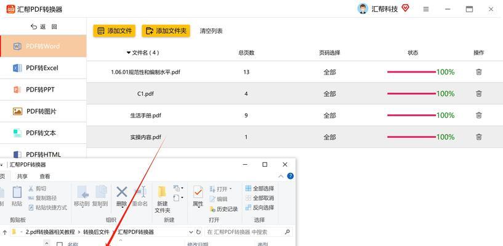Select PDF转PPT in the sidebar
Screen dimensions: 503x246
(x=43, y=90)
